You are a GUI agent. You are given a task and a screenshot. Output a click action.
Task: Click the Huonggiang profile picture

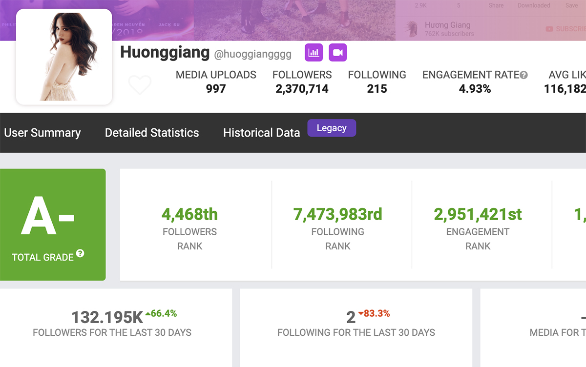point(64,57)
